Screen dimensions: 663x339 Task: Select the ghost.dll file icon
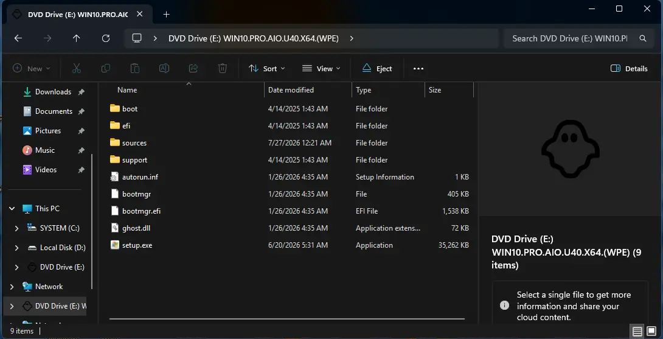pos(114,228)
